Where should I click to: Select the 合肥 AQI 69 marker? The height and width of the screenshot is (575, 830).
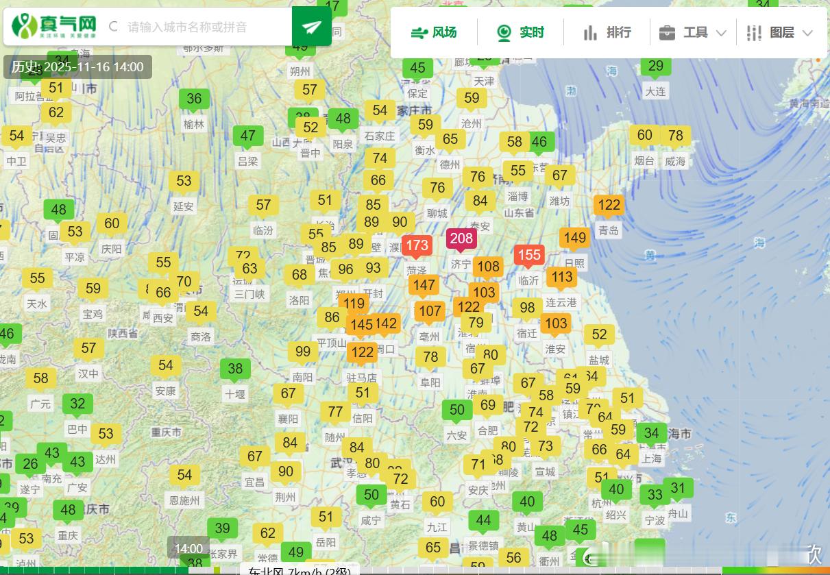[487, 406]
